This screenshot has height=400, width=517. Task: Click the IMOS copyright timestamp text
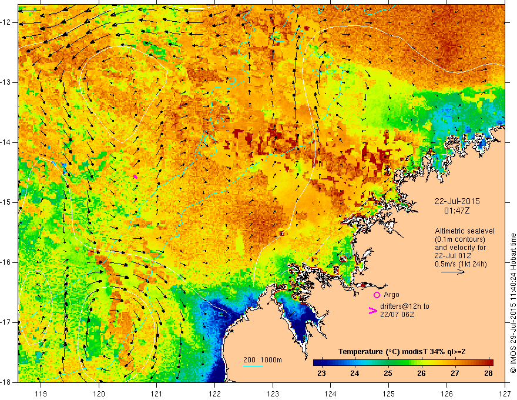coord(513,304)
